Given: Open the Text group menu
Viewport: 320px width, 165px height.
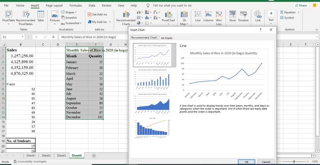Looking at the screenshot, I should 271,18.
